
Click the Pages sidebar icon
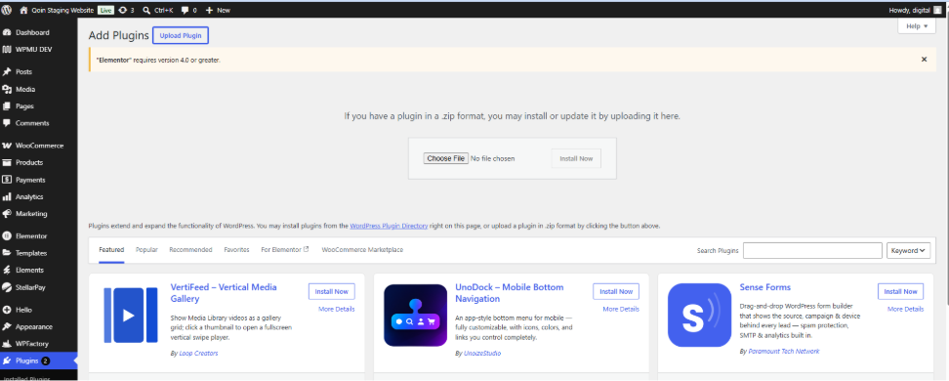[x=7, y=106]
